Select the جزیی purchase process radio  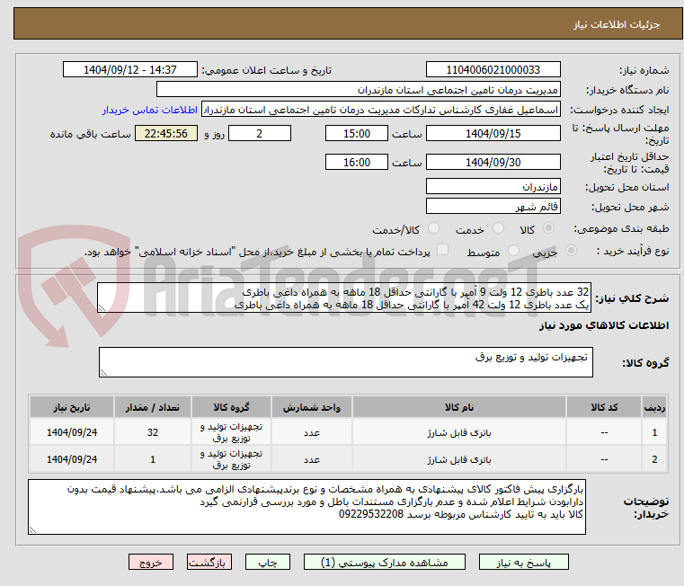(571, 251)
